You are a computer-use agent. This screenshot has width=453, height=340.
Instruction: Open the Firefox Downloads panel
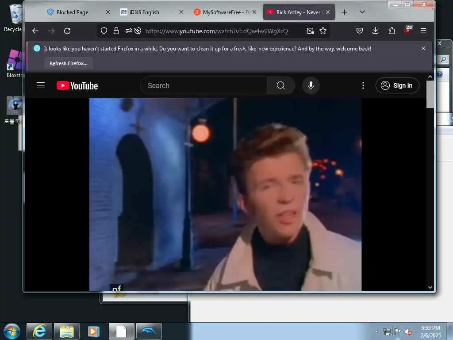375,31
